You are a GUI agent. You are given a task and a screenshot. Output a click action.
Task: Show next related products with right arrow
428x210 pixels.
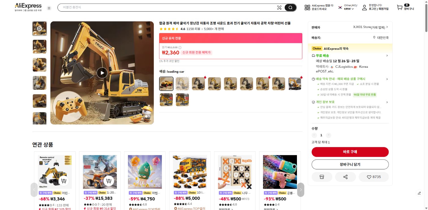301,190
